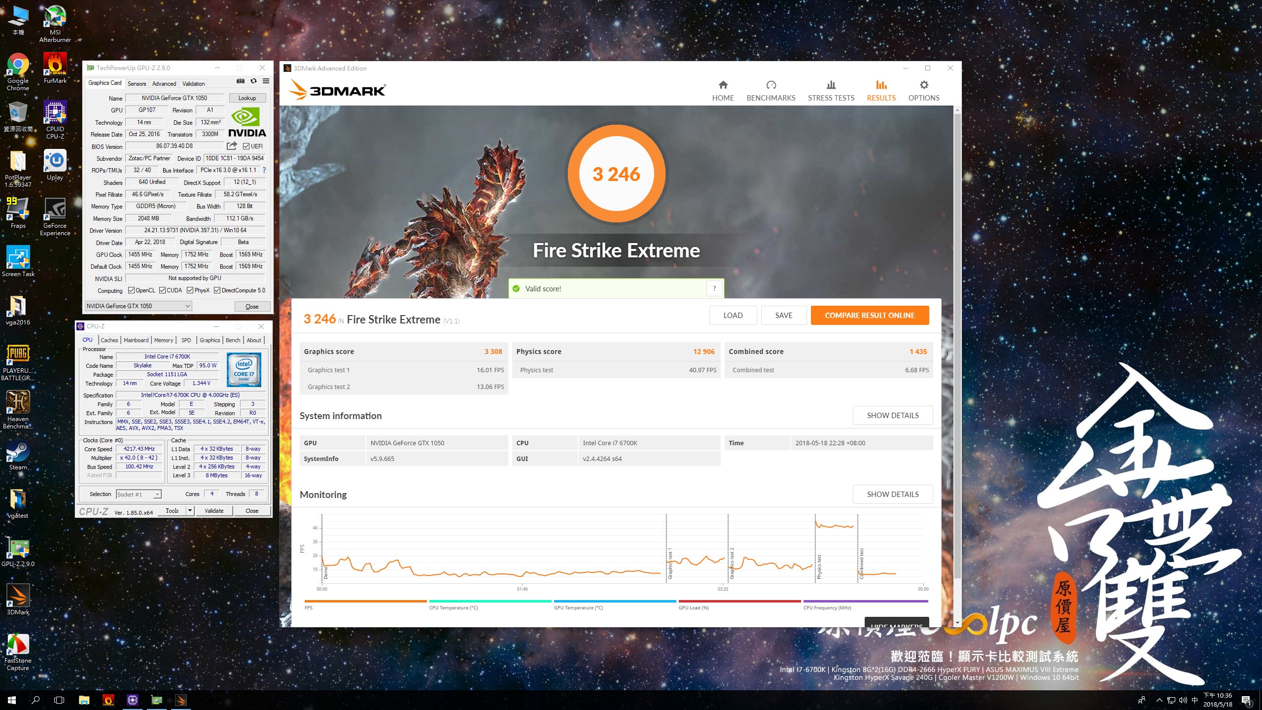
Task: Launch PLAYERUNKNOWN'S BATTLEGROUNDS desktop icon
Action: [18, 362]
